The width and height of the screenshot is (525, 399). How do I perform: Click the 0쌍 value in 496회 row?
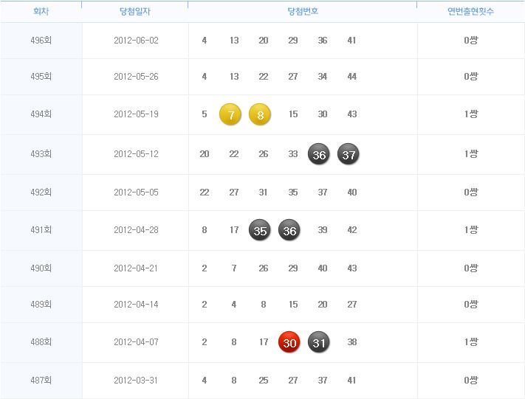[x=471, y=41]
